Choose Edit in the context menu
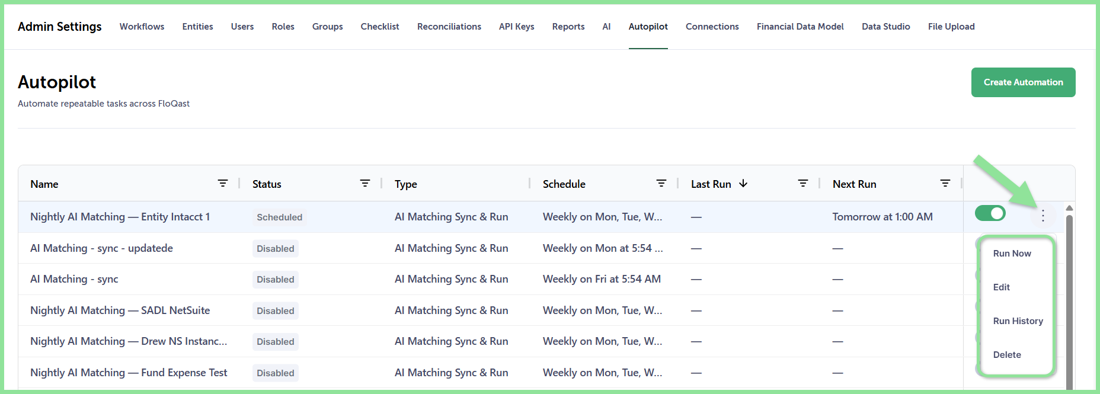The height and width of the screenshot is (394, 1100). tap(1002, 287)
